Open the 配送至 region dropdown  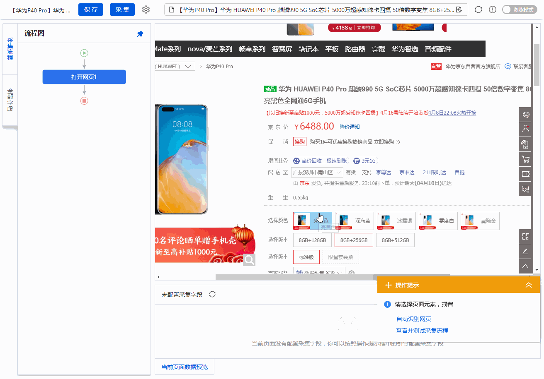tap(317, 172)
